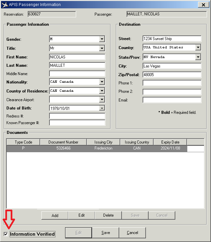Image resolution: width=211 pixels, height=242 pixels.
Task: Focus the Phone 2 field
Action: 172,92
